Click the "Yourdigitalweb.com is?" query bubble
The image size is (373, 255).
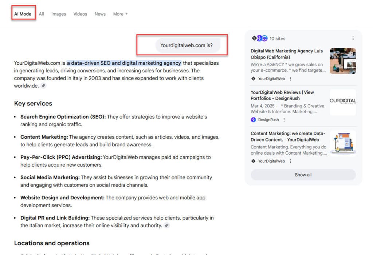[x=186, y=46]
